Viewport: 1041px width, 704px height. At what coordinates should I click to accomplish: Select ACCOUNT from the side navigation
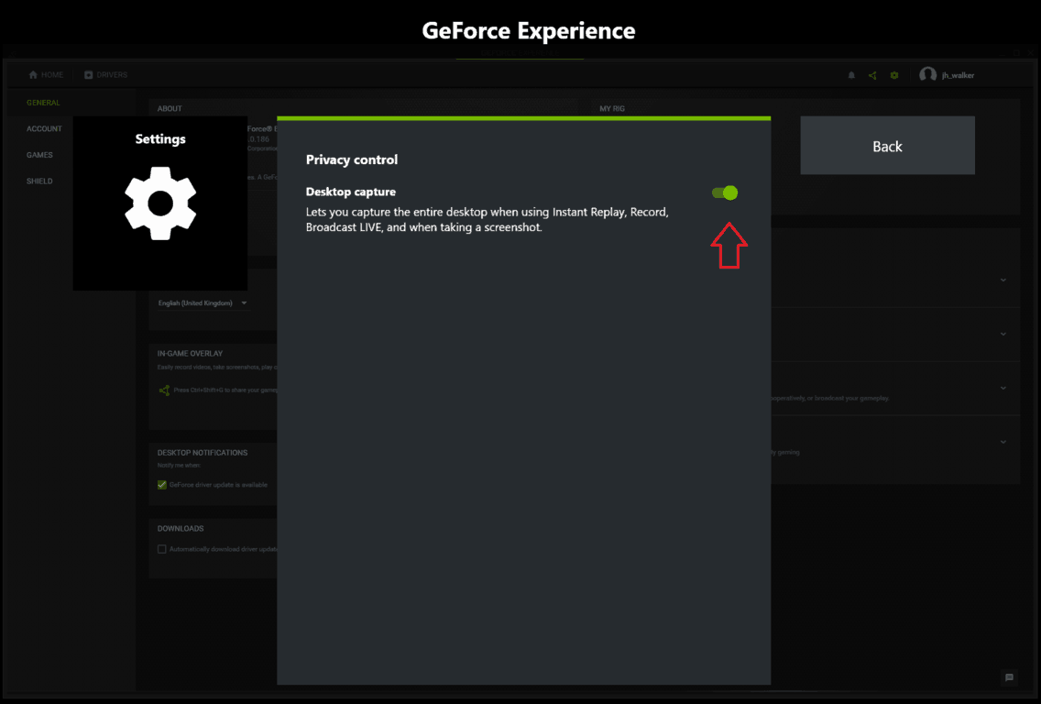click(44, 128)
